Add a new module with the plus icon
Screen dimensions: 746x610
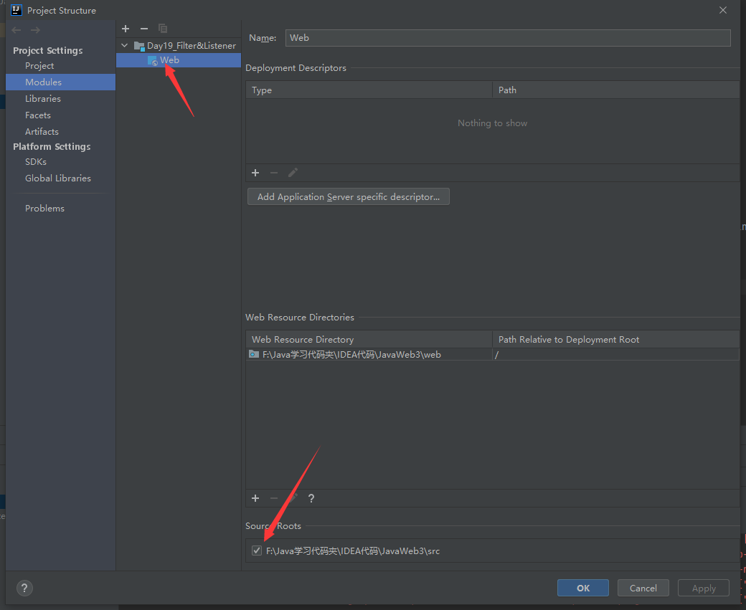(126, 29)
